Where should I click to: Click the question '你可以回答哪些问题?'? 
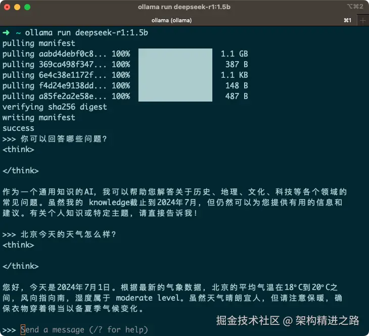tap(64, 139)
